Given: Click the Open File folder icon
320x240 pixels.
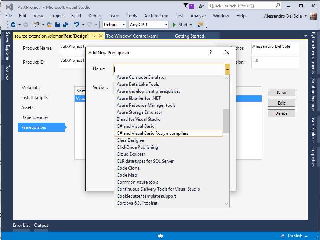Looking at the screenshot, I should pos(50,25).
